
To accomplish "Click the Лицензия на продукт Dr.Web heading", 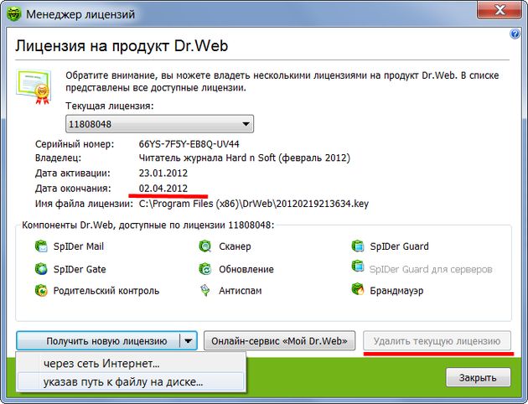I will [122, 45].
